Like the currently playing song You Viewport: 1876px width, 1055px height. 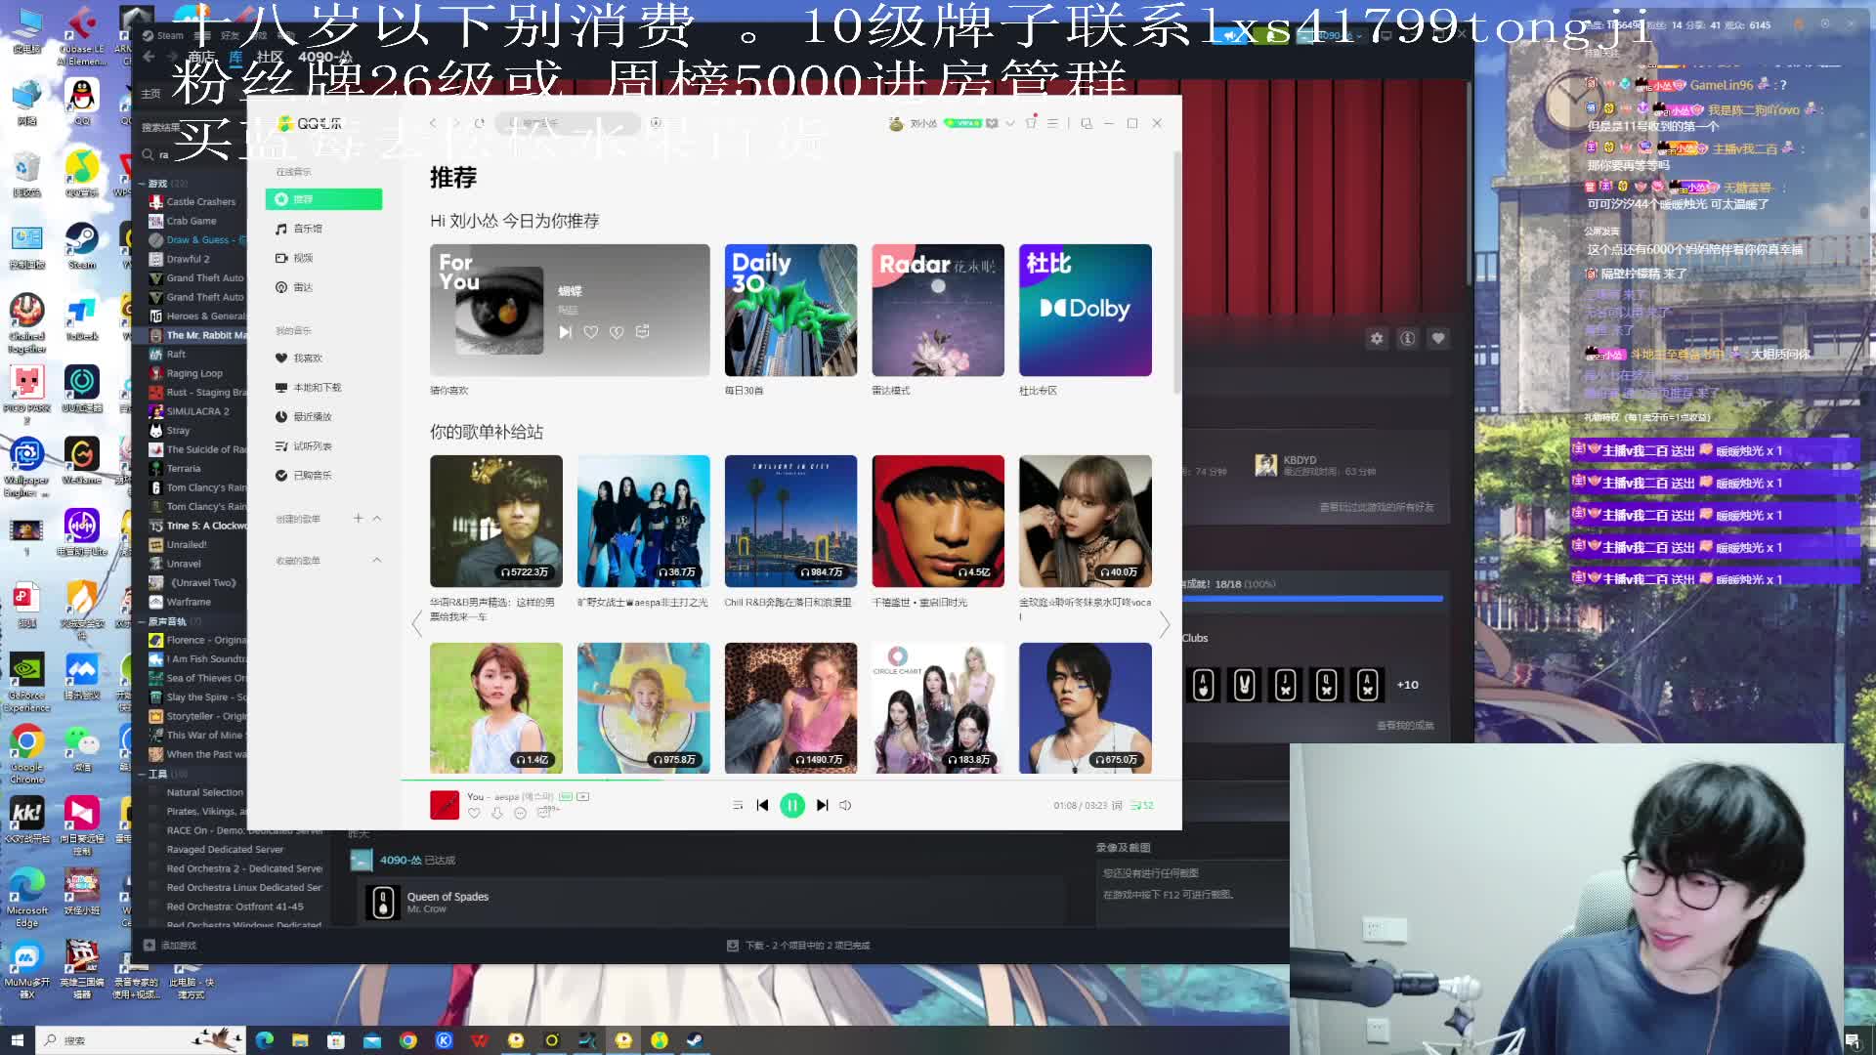tap(474, 814)
